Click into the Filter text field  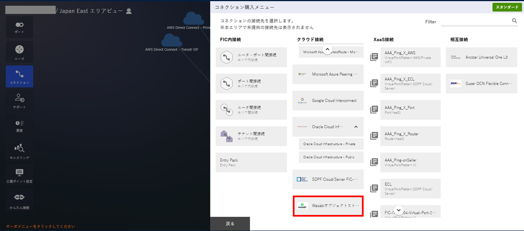476,21
